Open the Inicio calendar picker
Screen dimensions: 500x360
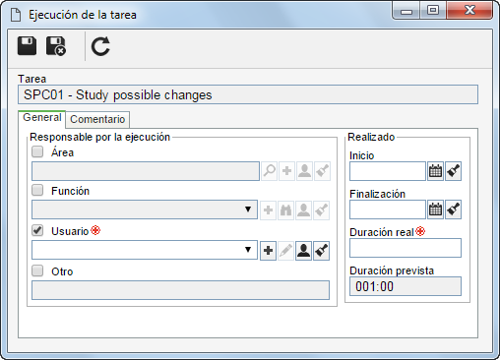(435, 171)
